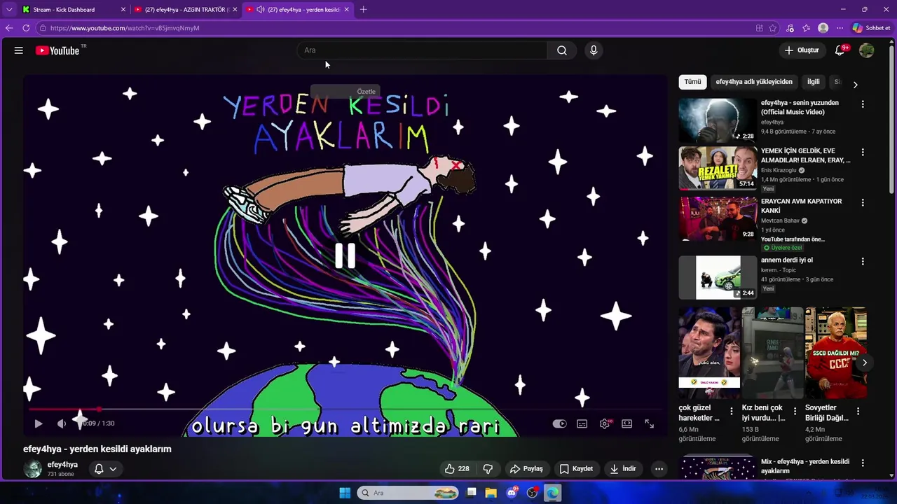Open 'ERAYCAN AVM KAPATIYOR KANKİ' video title

801,206
